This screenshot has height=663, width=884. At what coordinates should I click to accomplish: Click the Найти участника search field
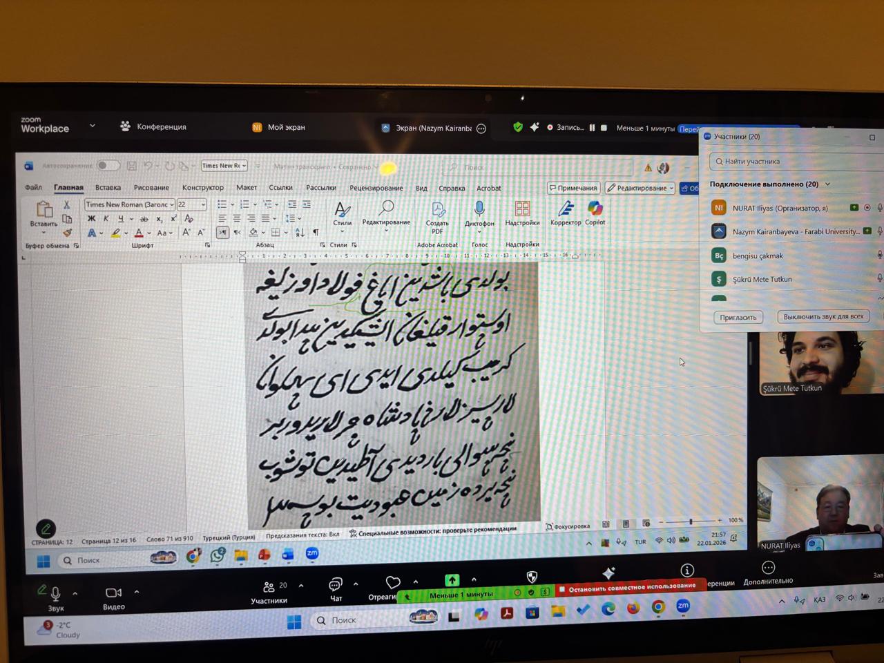[x=794, y=162]
